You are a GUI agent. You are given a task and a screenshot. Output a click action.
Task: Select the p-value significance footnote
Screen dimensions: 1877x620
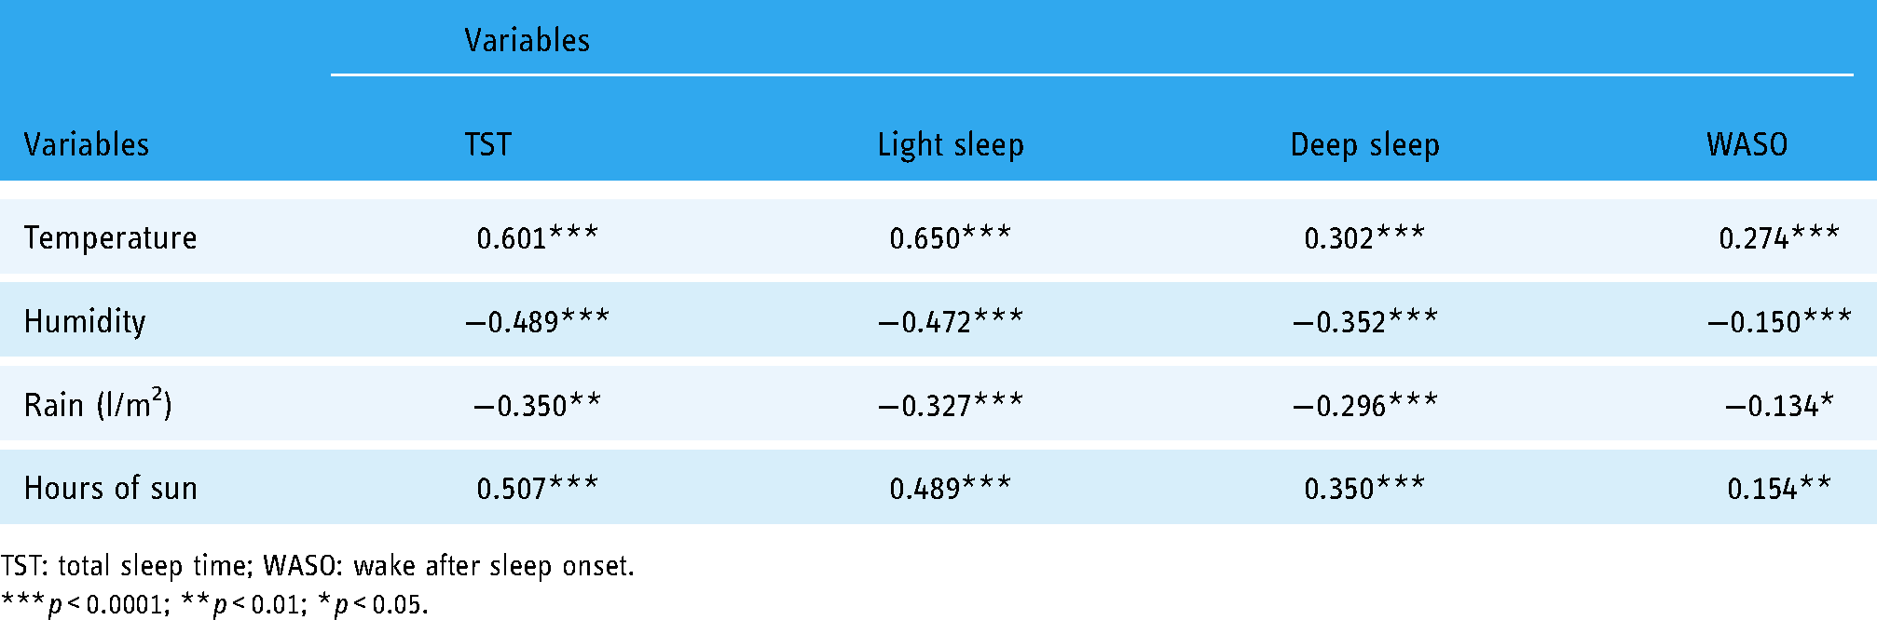214,604
